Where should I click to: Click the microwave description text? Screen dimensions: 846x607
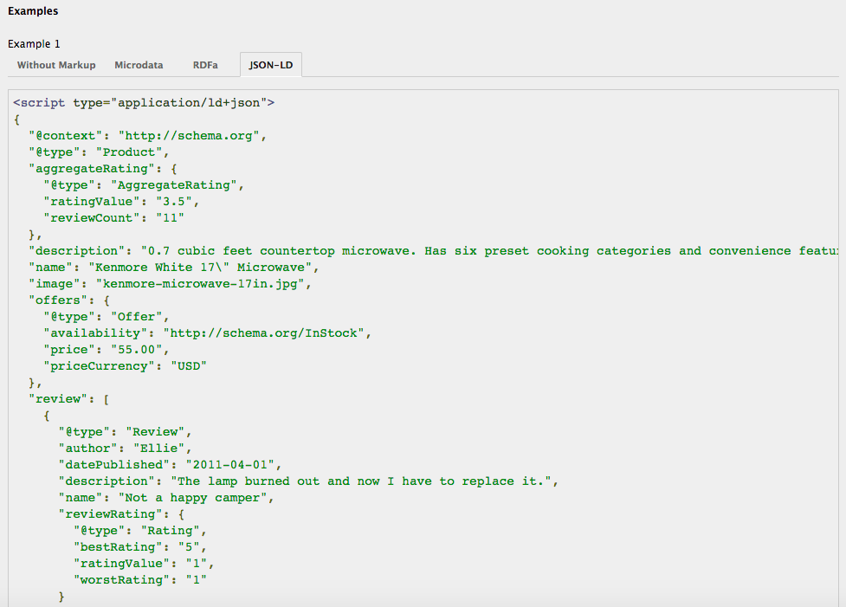click(x=485, y=250)
